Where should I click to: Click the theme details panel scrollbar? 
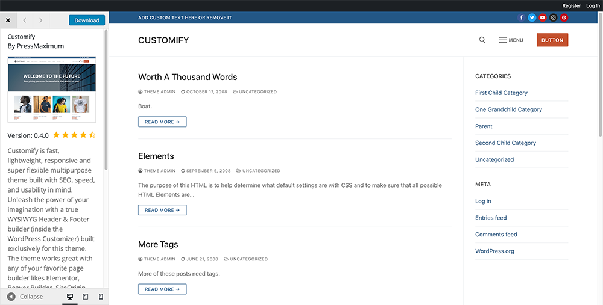106,100
